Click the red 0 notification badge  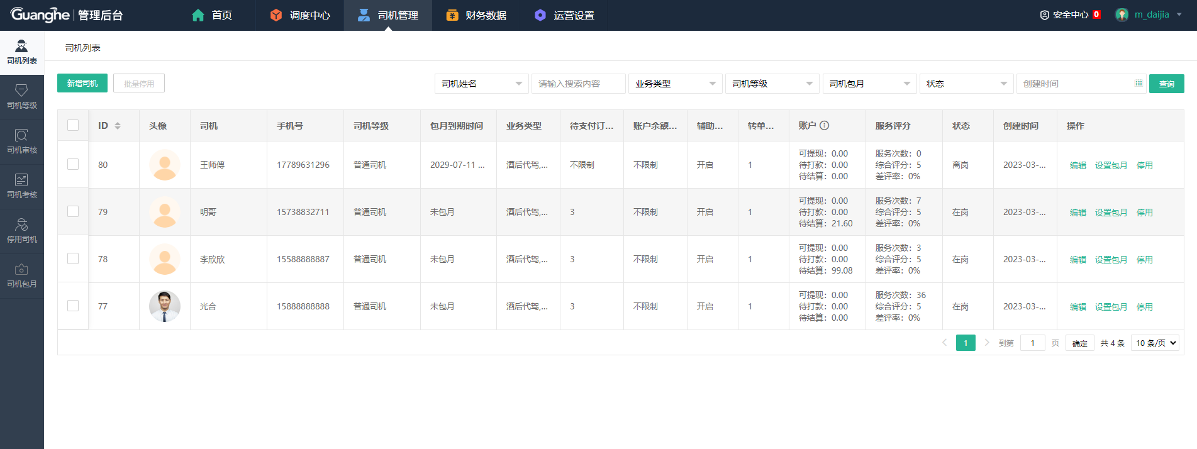1096,14
